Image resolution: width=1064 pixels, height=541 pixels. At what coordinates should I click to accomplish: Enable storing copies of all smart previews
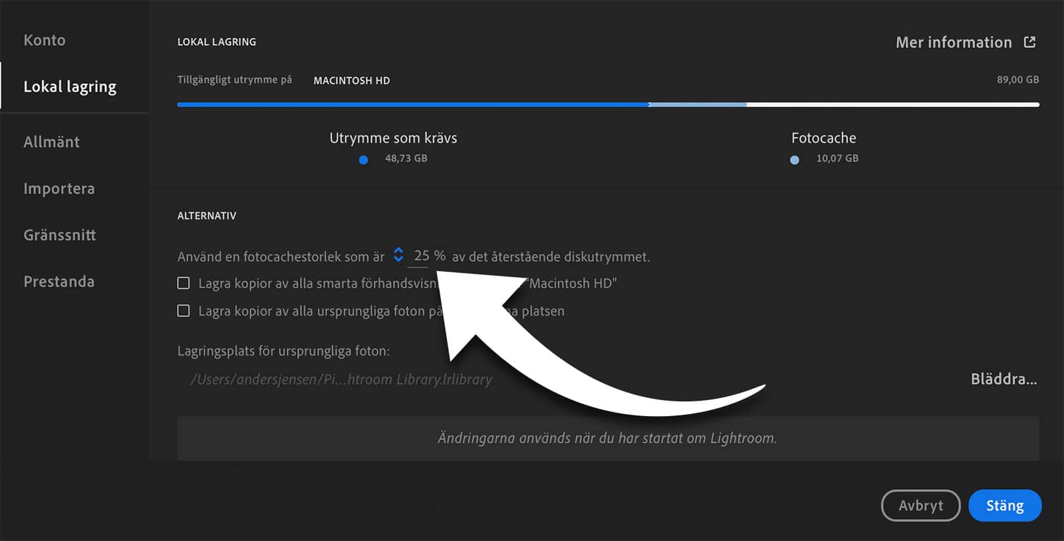[x=184, y=283]
